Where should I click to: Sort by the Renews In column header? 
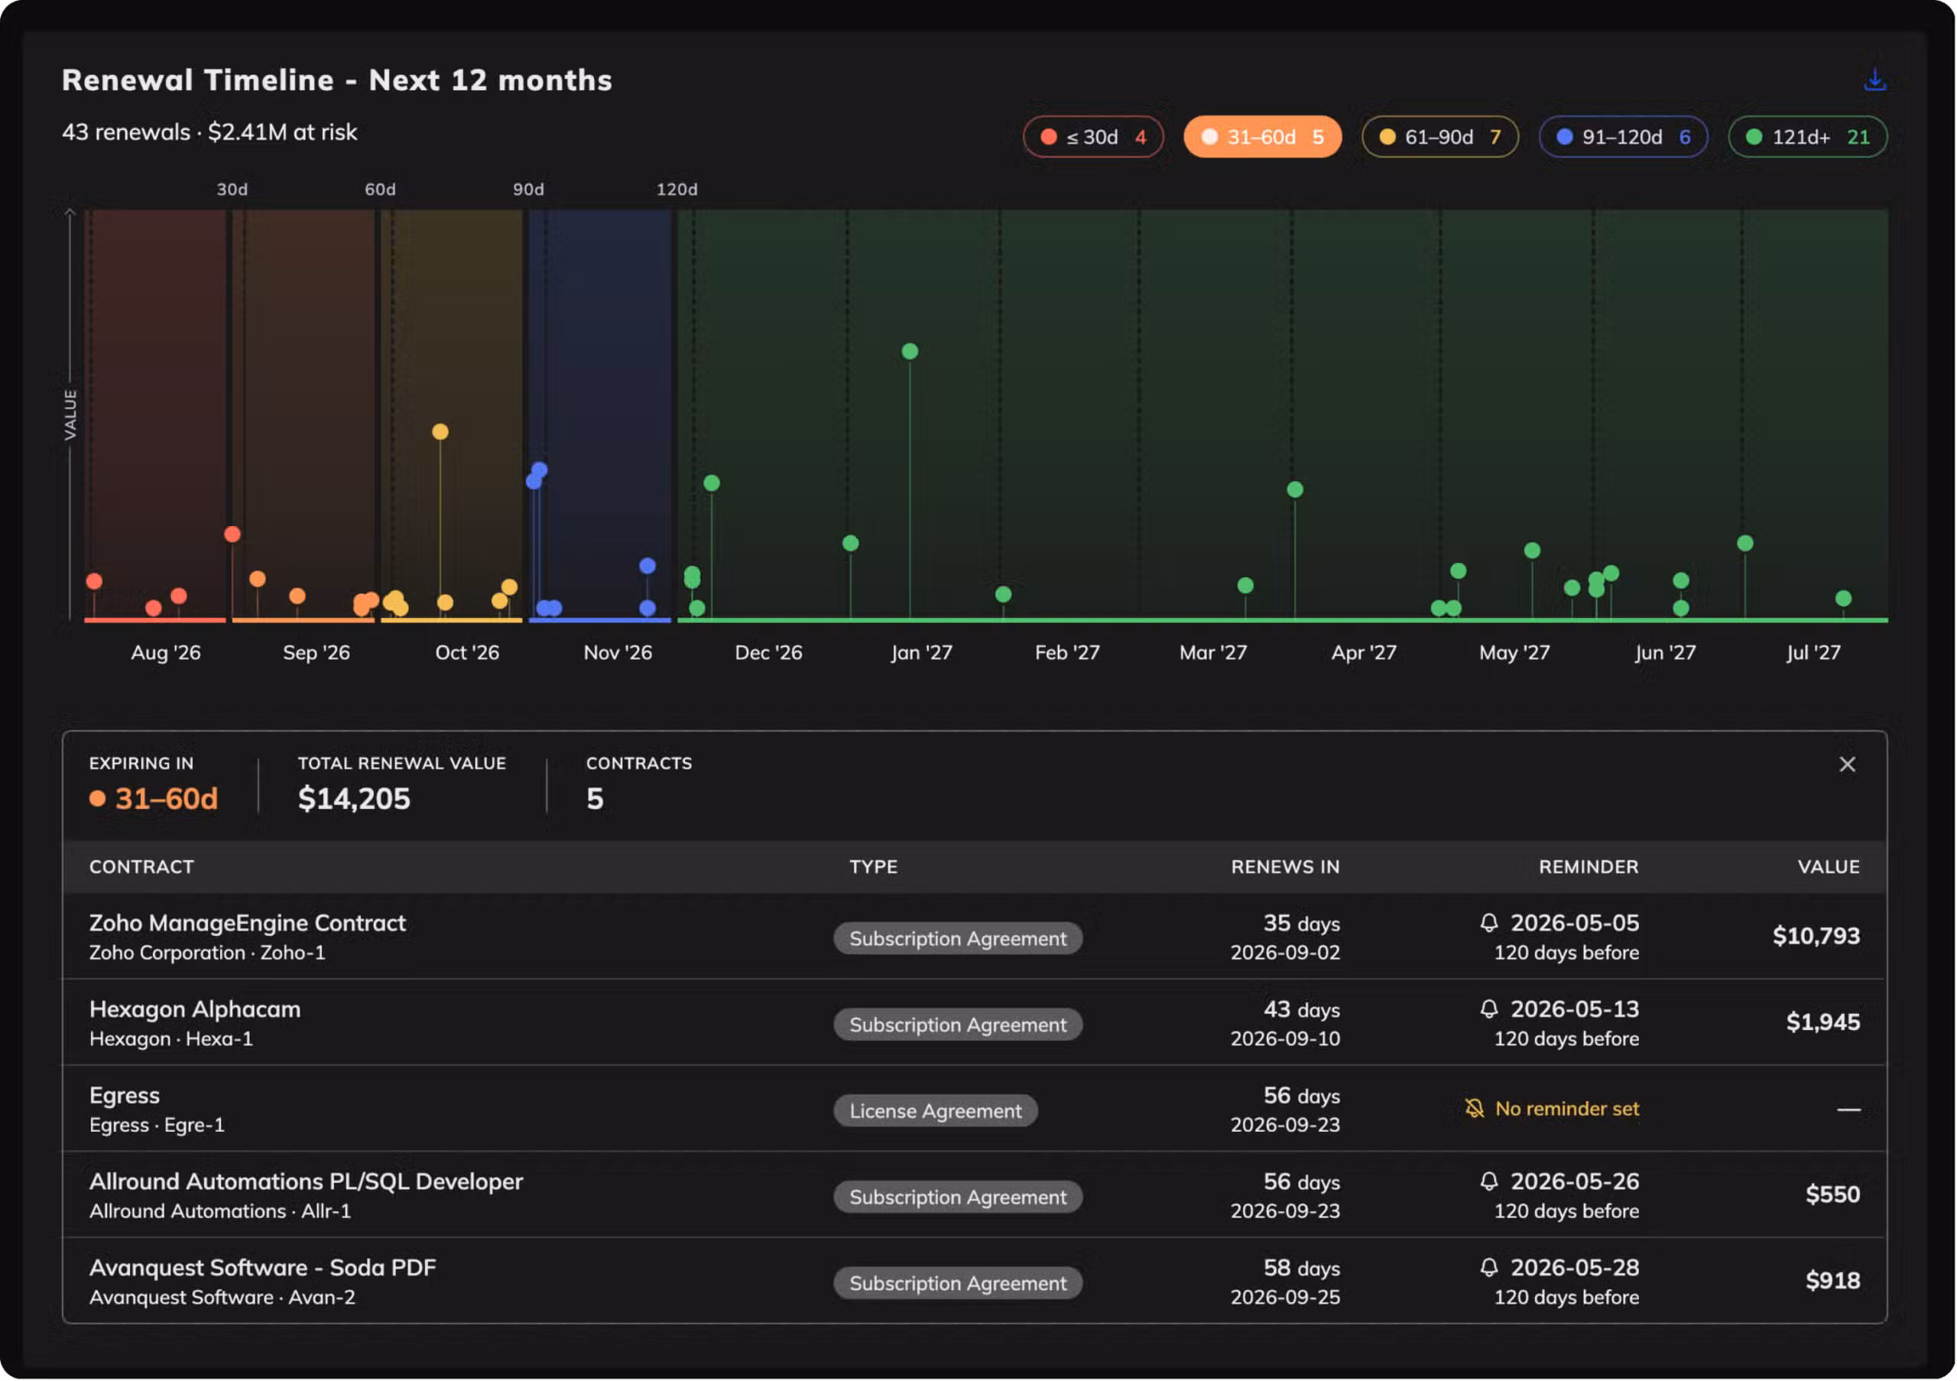point(1284,867)
